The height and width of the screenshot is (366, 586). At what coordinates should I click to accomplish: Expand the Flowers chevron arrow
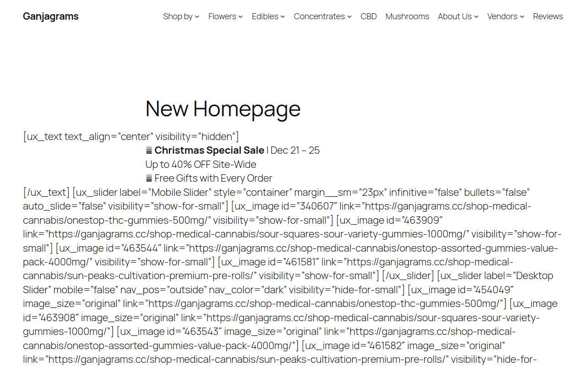(240, 17)
